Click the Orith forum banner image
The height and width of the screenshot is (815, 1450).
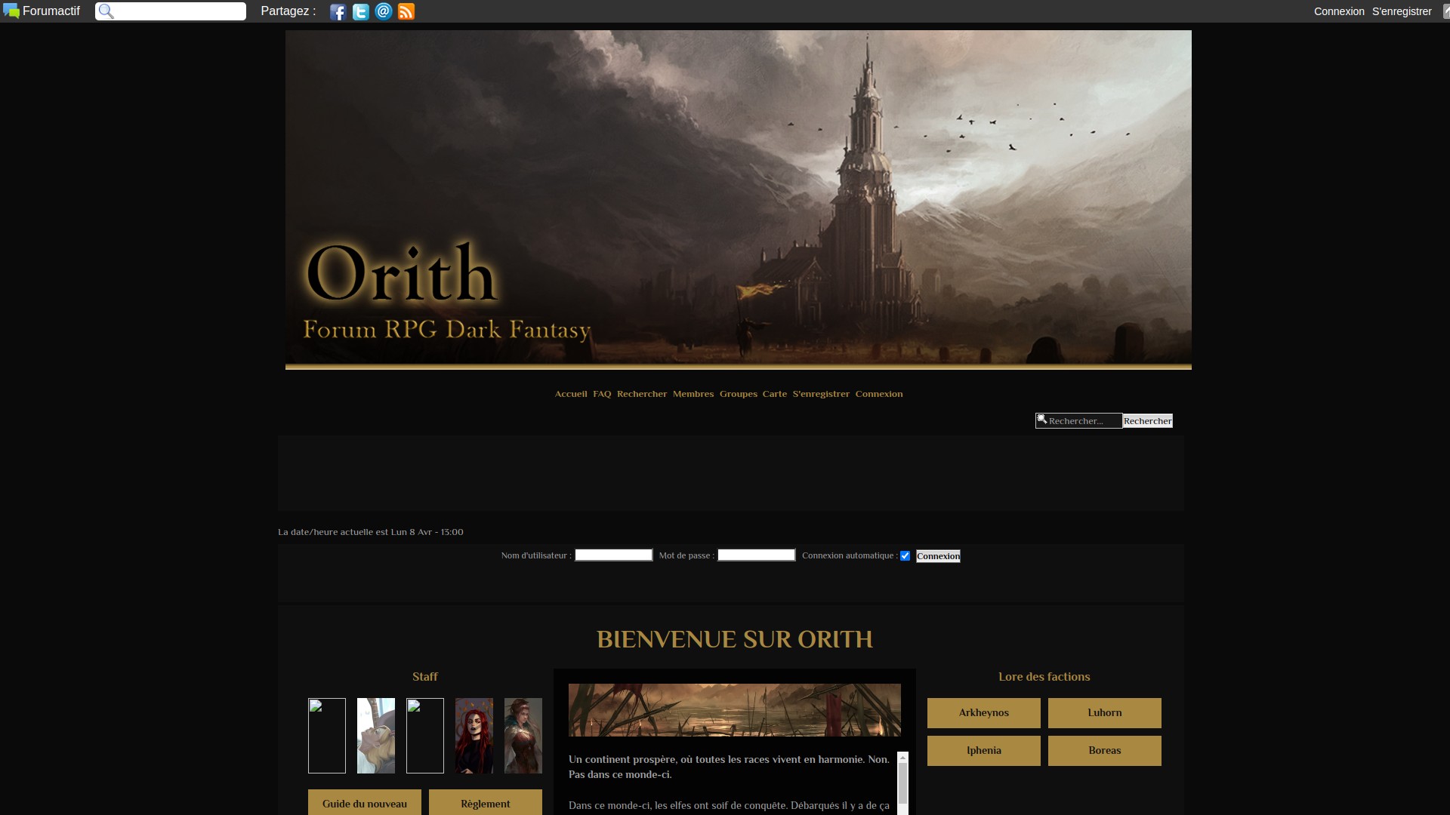click(x=738, y=199)
